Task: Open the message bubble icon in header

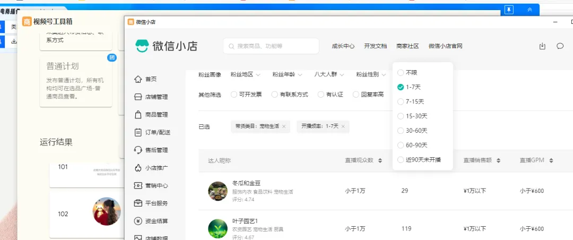Action: tap(560, 46)
